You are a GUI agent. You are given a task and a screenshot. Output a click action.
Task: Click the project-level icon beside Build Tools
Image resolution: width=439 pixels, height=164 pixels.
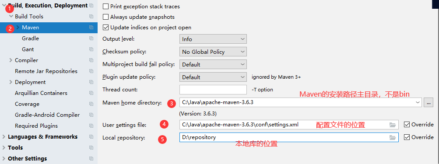pos(91,17)
